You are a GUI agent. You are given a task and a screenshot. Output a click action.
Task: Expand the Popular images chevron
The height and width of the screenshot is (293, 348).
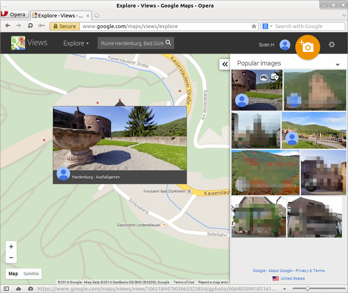tap(337, 64)
